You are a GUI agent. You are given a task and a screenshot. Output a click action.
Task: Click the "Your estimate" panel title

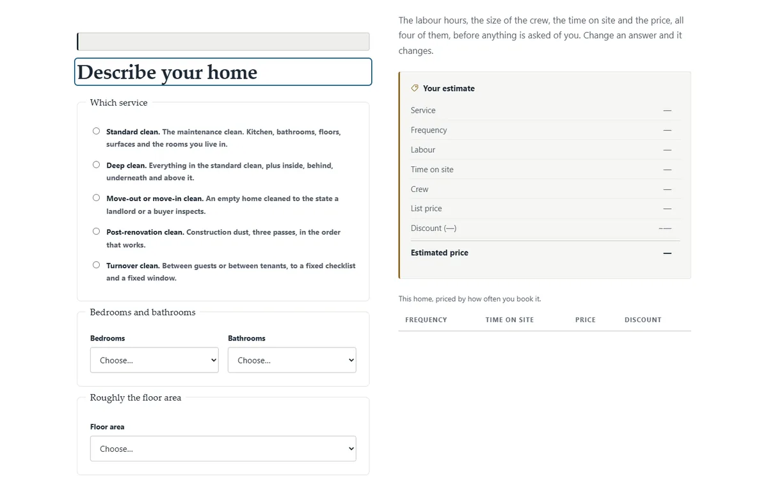click(x=449, y=88)
